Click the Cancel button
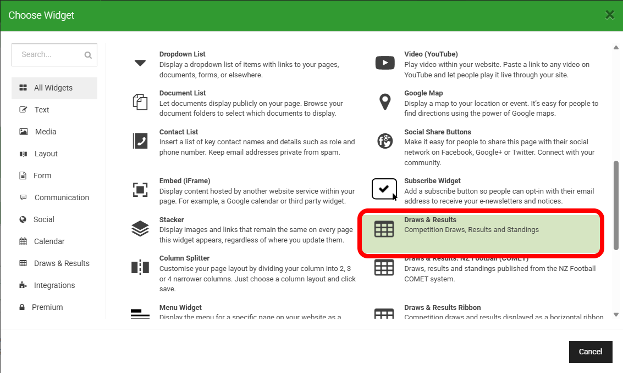 [x=591, y=352]
